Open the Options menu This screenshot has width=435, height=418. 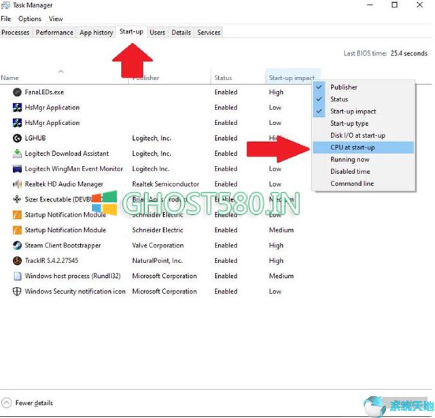click(x=30, y=19)
